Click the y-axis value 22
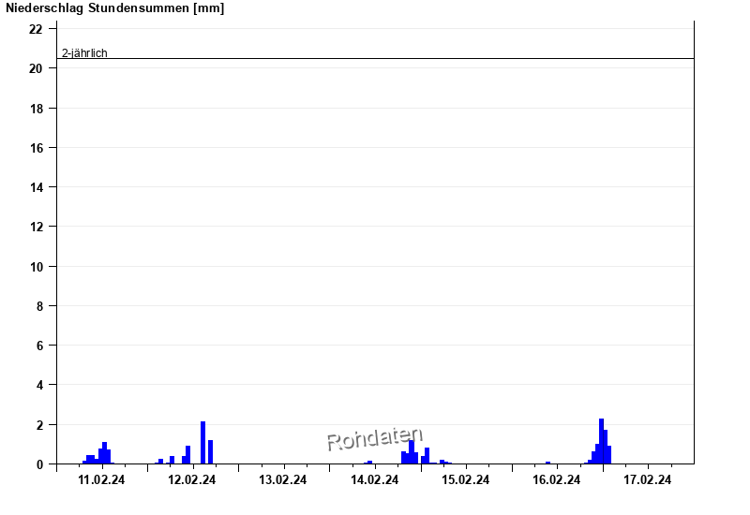750x515 pixels. (36, 29)
